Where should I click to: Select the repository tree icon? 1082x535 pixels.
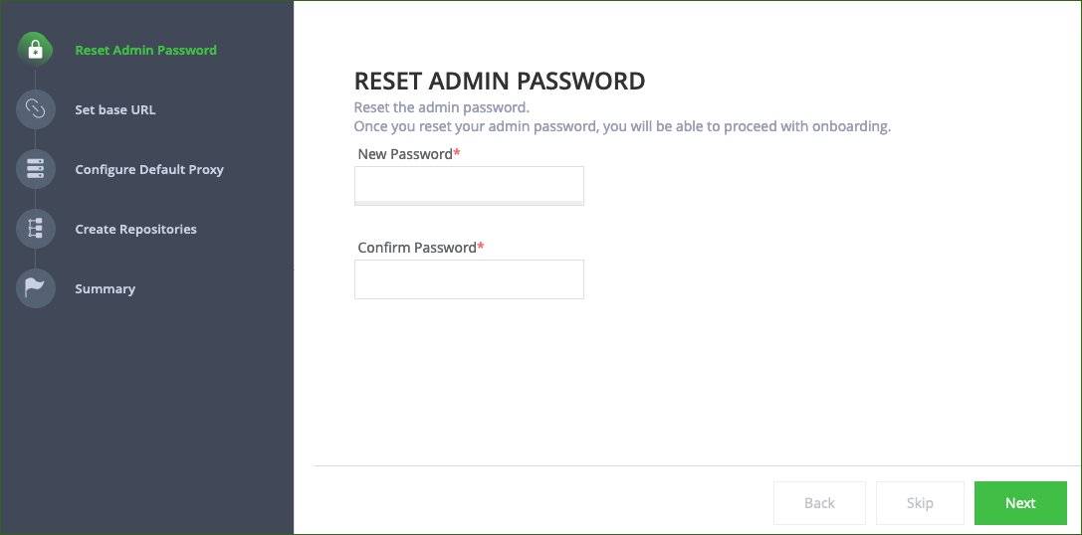pyautogui.click(x=35, y=228)
